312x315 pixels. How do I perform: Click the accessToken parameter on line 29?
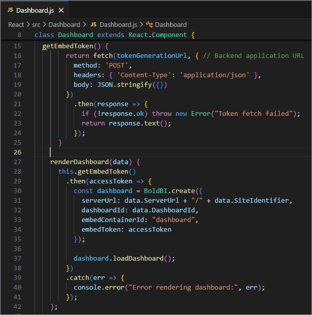111,181
